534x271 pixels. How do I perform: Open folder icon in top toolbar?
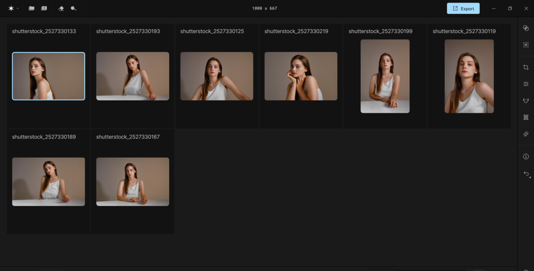click(31, 8)
